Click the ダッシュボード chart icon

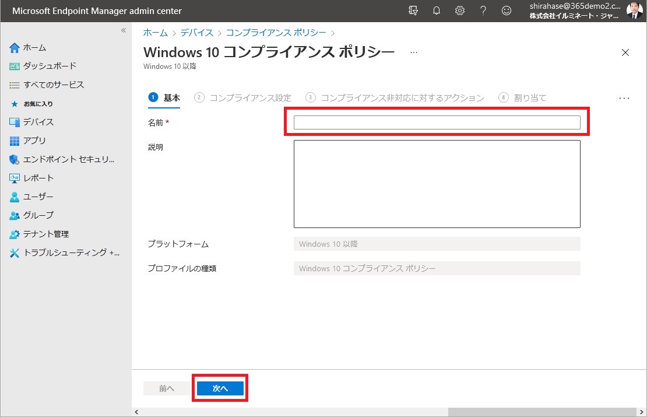[x=15, y=66]
